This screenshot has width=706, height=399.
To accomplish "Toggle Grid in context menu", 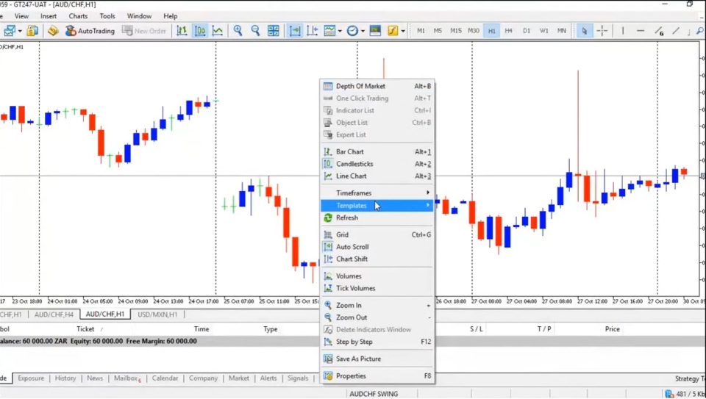I will point(377,234).
